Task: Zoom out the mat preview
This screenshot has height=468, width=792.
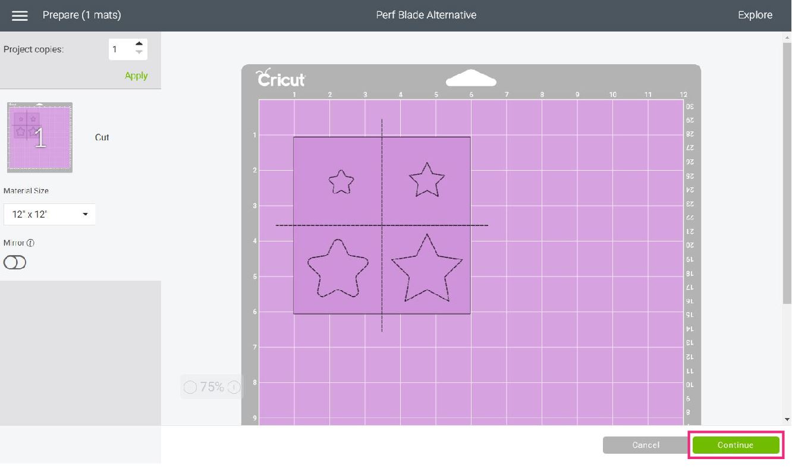Action: click(190, 387)
